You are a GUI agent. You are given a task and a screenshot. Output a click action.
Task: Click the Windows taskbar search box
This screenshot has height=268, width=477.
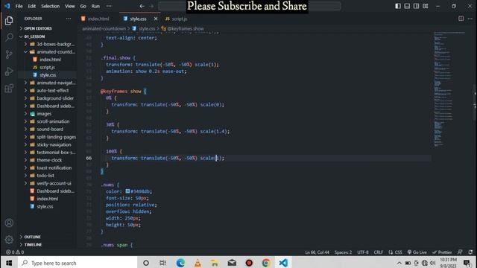78,263
